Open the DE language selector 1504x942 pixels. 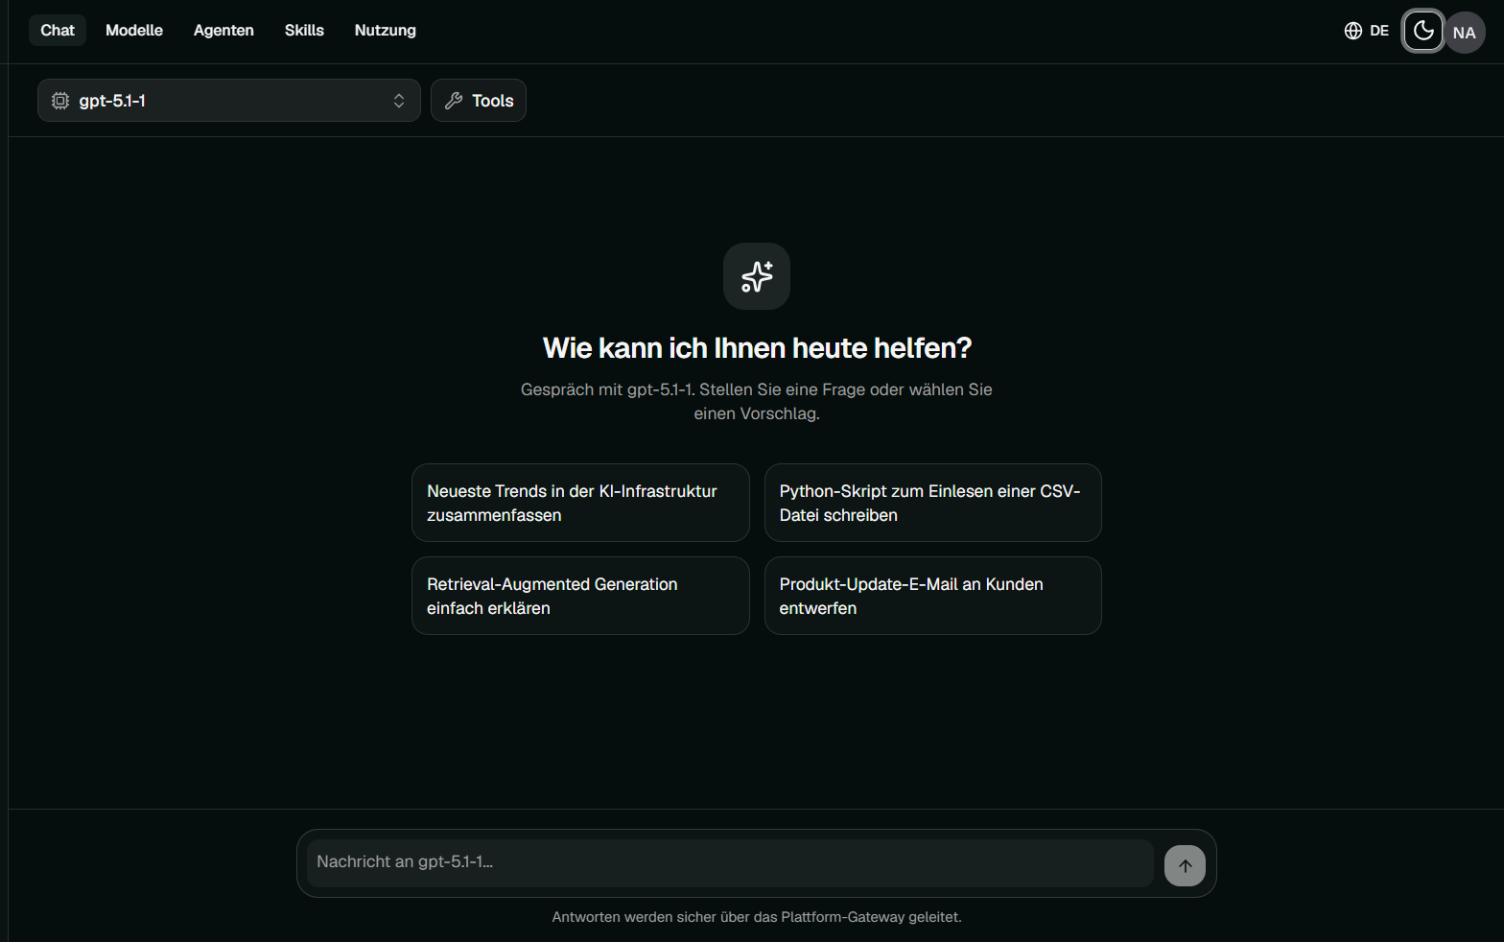(x=1367, y=31)
